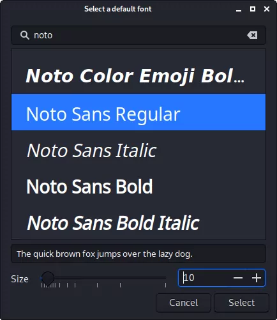
Task: Choose Noto Sans Italic font
Action: pos(138,150)
